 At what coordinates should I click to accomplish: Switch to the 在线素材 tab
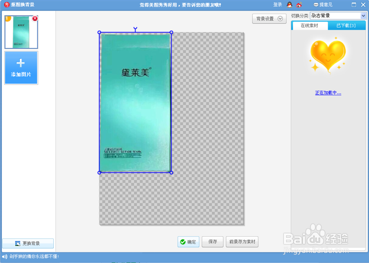[x=309, y=25]
